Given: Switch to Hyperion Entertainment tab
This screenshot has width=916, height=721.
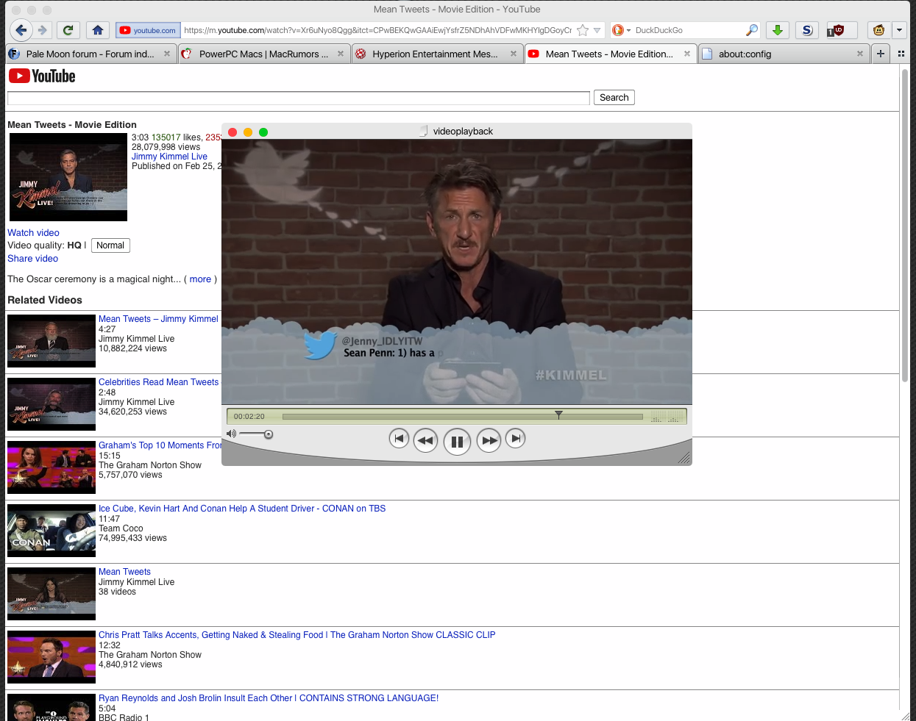Looking at the screenshot, I should pyautogui.click(x=435, y=54).
